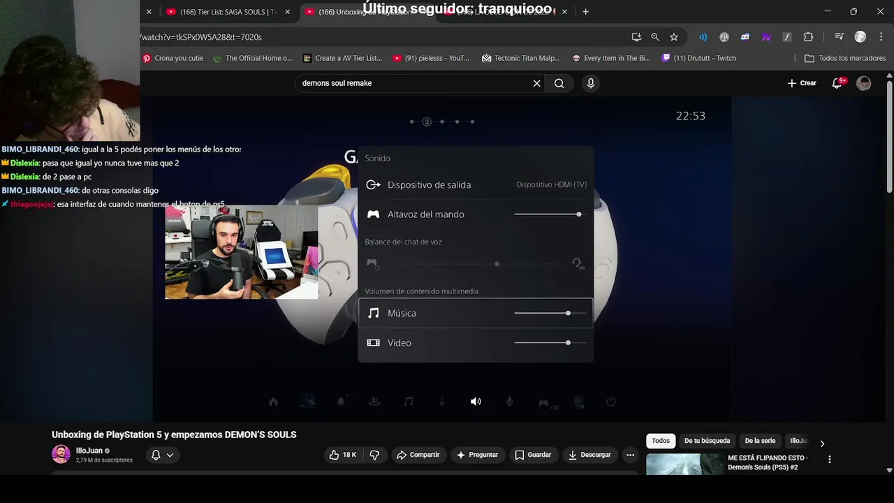Viewport: 894px width, 503px height.
Task: Clear the YouTube search text with X
Action: pyautogui.click(x=536, y=83)
